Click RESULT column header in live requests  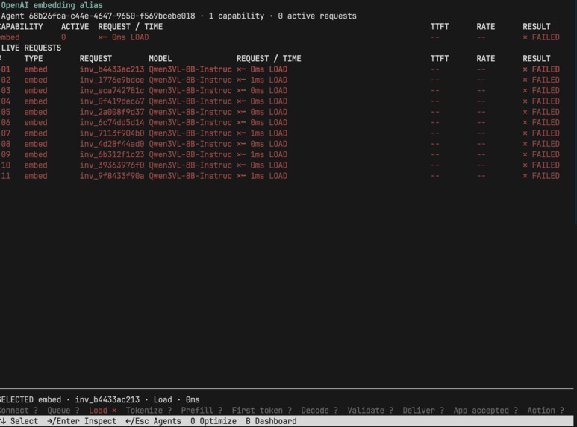click(537, 58)
